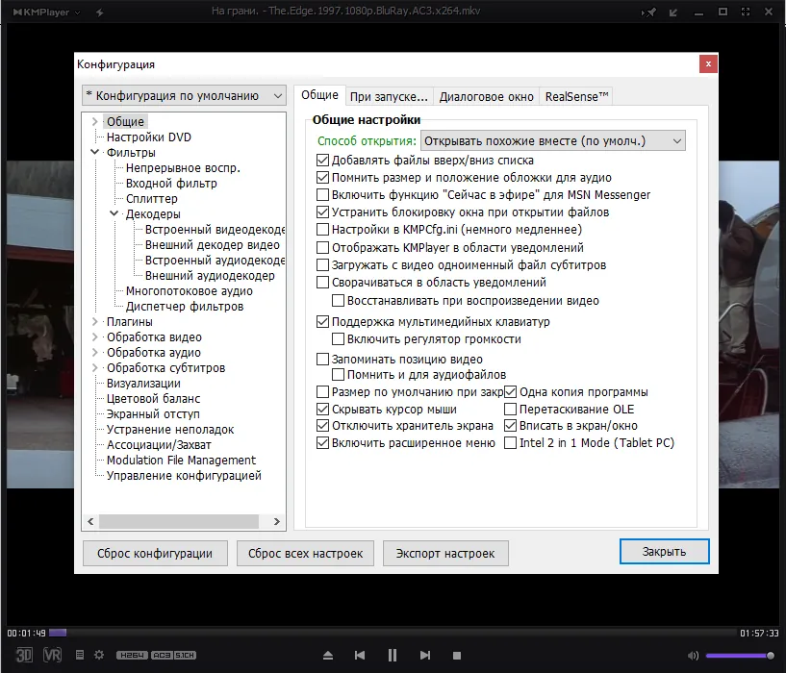Open the KMPlayer logo menu
Image resolution: width=786 pixels, height=673 pixels.
[x=45, y=12]
